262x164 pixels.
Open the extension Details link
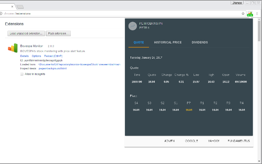25,56
